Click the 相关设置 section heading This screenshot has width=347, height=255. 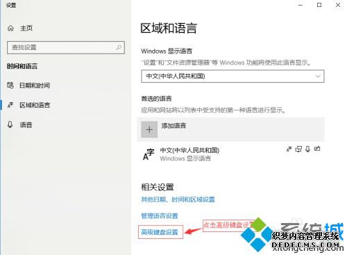(x=158, y=187)
